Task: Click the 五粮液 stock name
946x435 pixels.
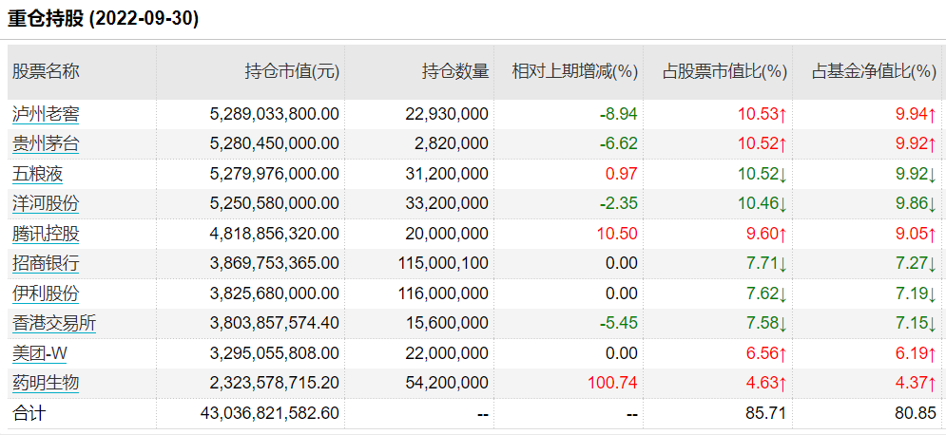Action: click(x=38, y=174)
